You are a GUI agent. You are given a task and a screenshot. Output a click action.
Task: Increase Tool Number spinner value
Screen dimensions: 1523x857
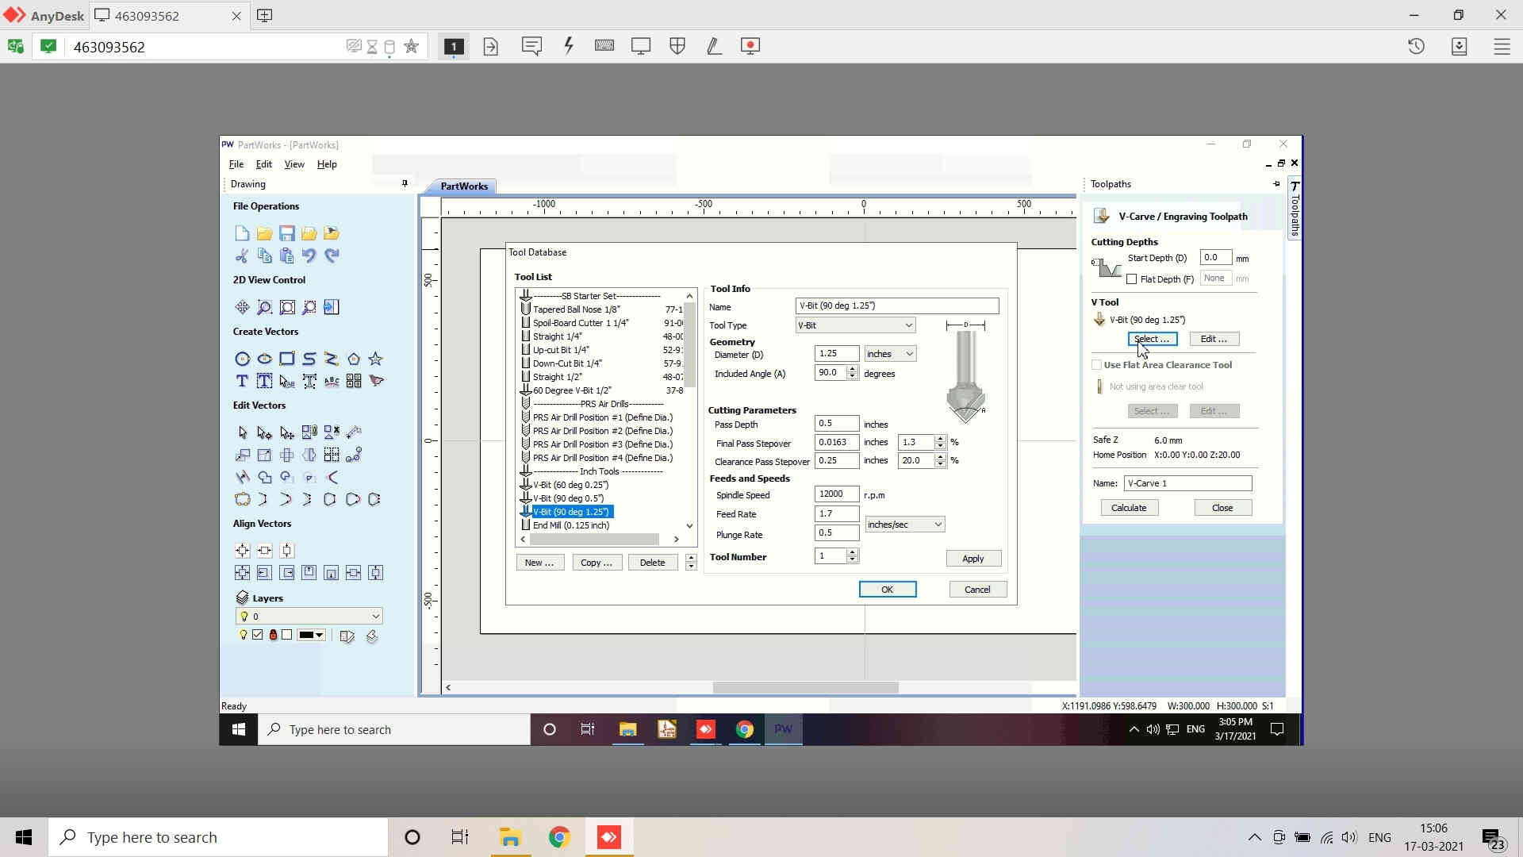pyautogui.click(x=852, y=552)
